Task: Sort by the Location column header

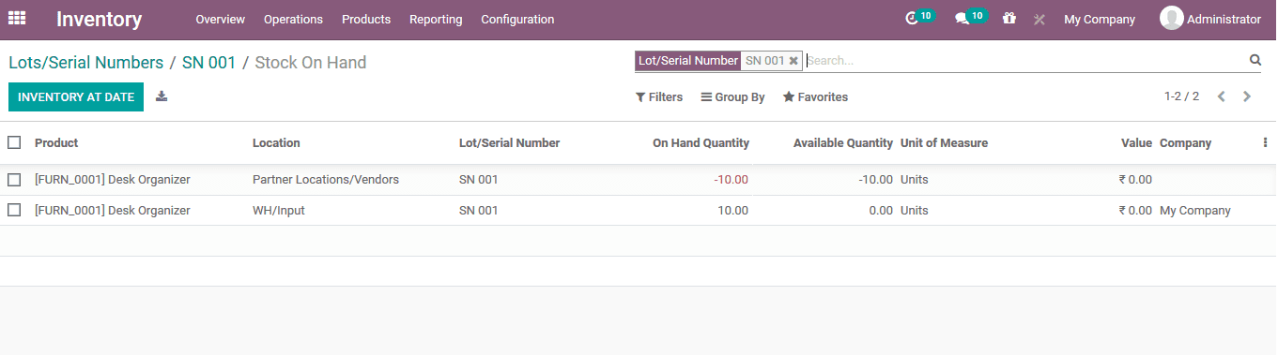Action: click(x=276, y=142)
